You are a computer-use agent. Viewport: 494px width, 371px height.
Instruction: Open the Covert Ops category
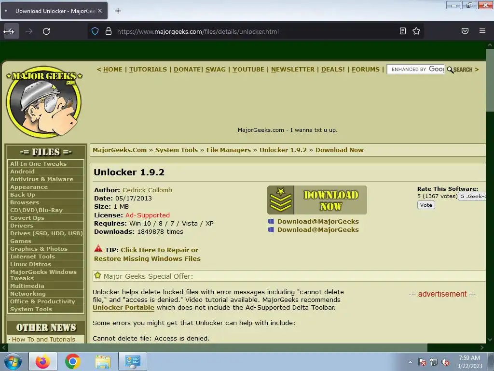27,218
